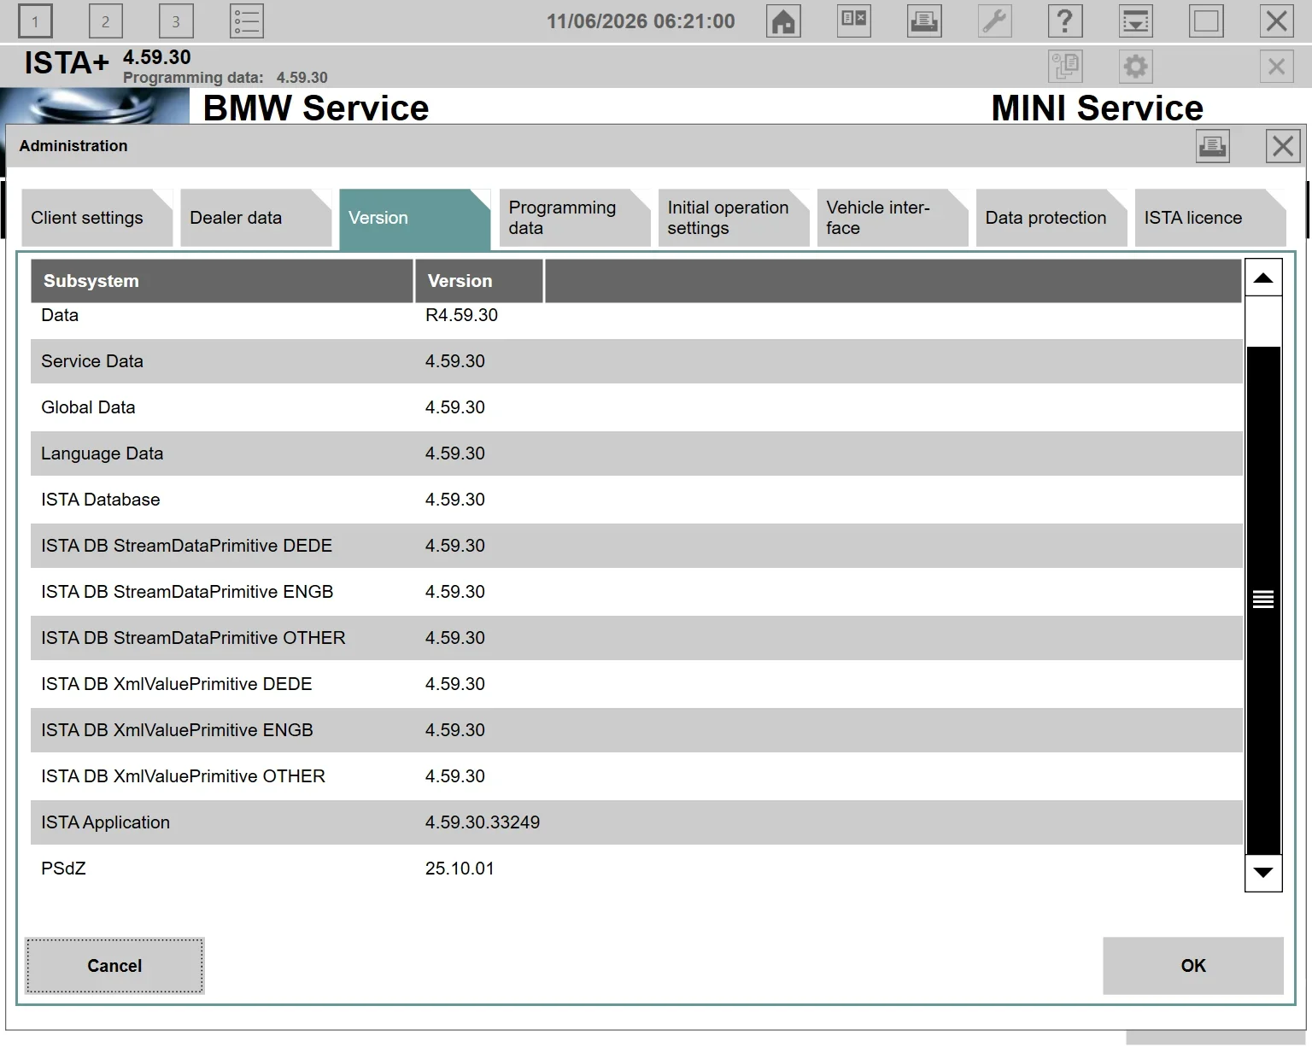Viewport: 1312px width, 1053px height.
Task: Open the Client settings tab
Action: pyautogui.click(x=97, y=218)
